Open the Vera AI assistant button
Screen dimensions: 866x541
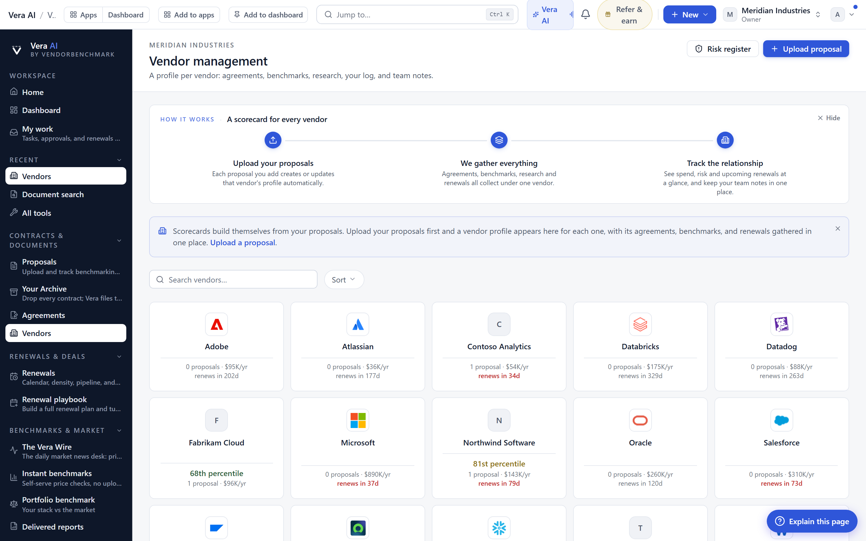click(550, 15)
